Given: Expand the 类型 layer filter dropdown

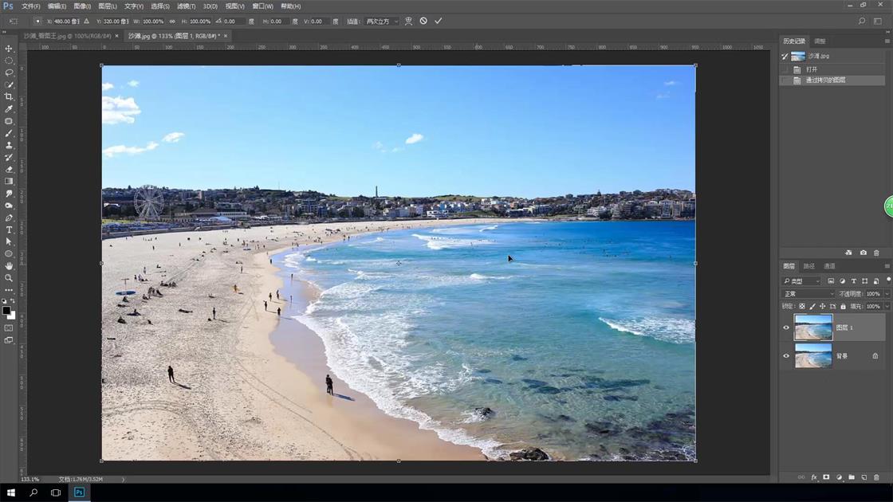Looking at the screenshot, I should coord(801,281).
